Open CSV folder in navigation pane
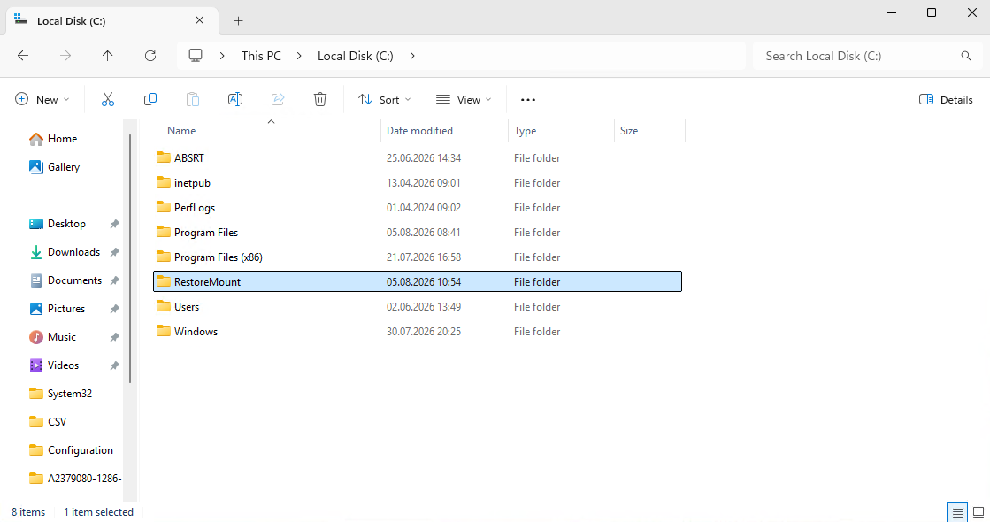This screenshot has width=990, height=522. coord(57,422)
